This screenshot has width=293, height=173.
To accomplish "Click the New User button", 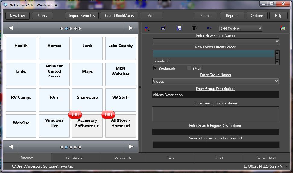I will 17,16.
